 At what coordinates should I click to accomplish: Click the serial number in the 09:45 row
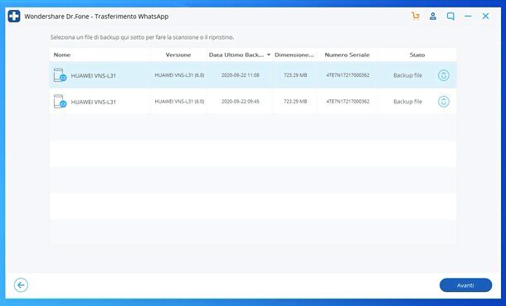(x=348, y=102)
